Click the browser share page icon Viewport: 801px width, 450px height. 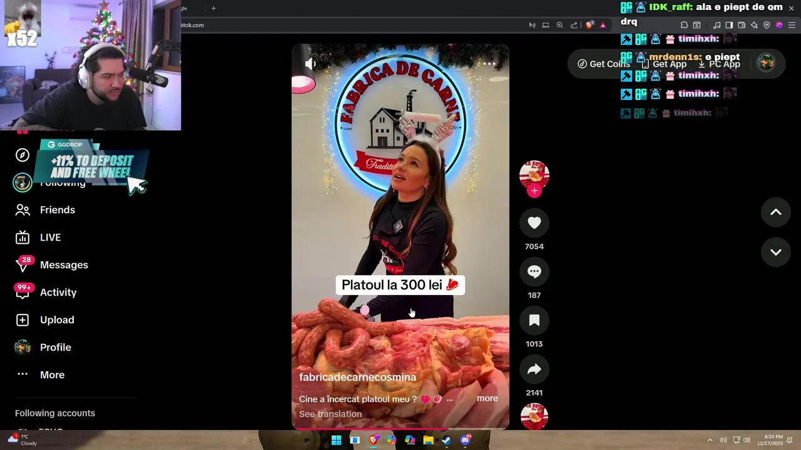coord(574,25)
